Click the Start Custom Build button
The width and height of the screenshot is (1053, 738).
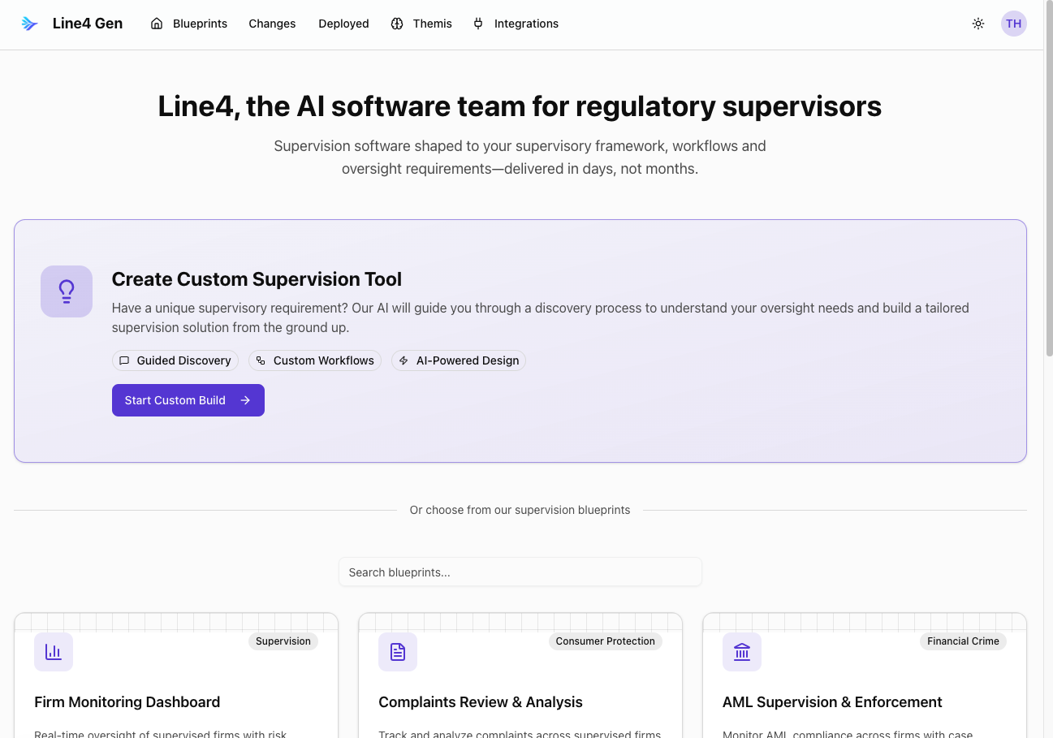click(188, 399)
